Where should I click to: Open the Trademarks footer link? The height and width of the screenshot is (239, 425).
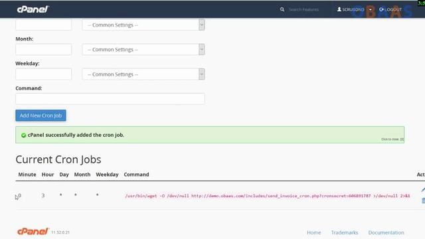[345, 232]
